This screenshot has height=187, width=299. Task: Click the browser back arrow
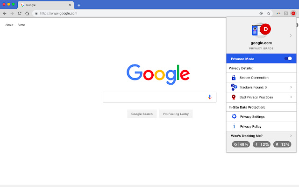click(5, 14)
